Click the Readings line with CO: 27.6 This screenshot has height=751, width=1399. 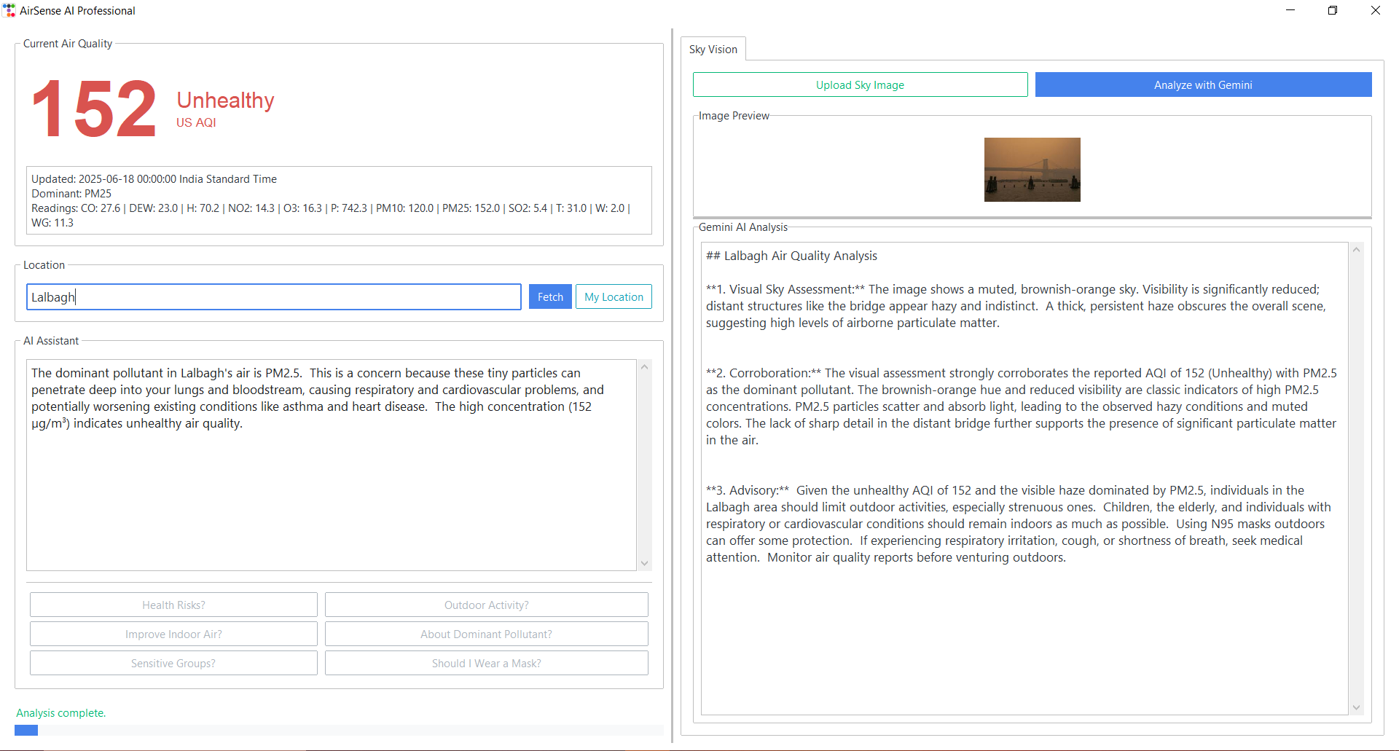[330, 215]
